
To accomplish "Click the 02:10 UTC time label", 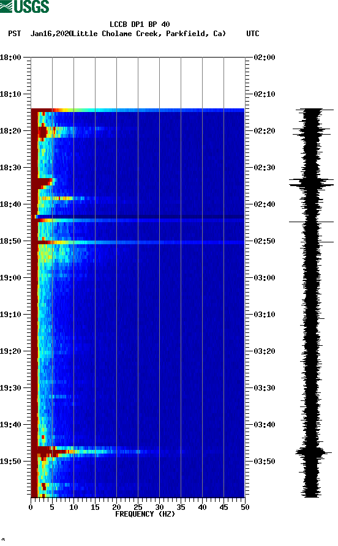I will point(265,94).
